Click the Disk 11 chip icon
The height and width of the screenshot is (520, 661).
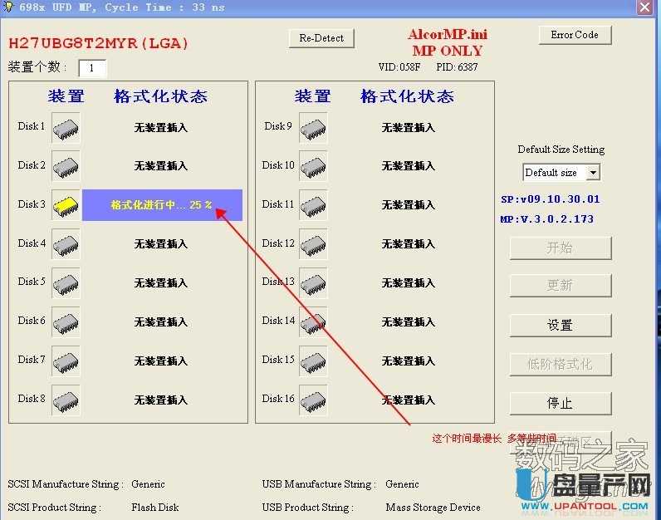[313, 205]
